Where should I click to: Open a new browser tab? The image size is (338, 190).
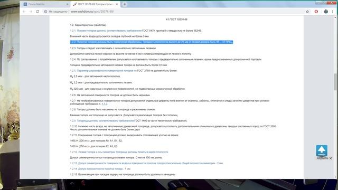125,4
